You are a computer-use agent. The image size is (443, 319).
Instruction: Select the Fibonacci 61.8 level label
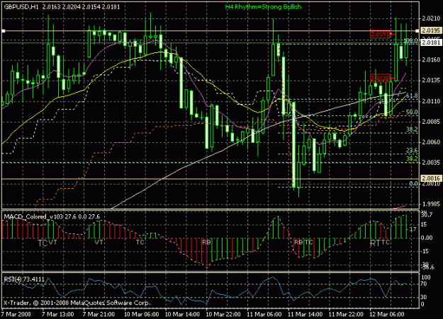click(x=412, y=96)
